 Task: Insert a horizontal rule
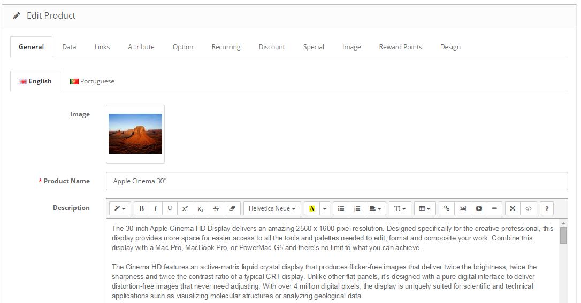coord(494,208)
